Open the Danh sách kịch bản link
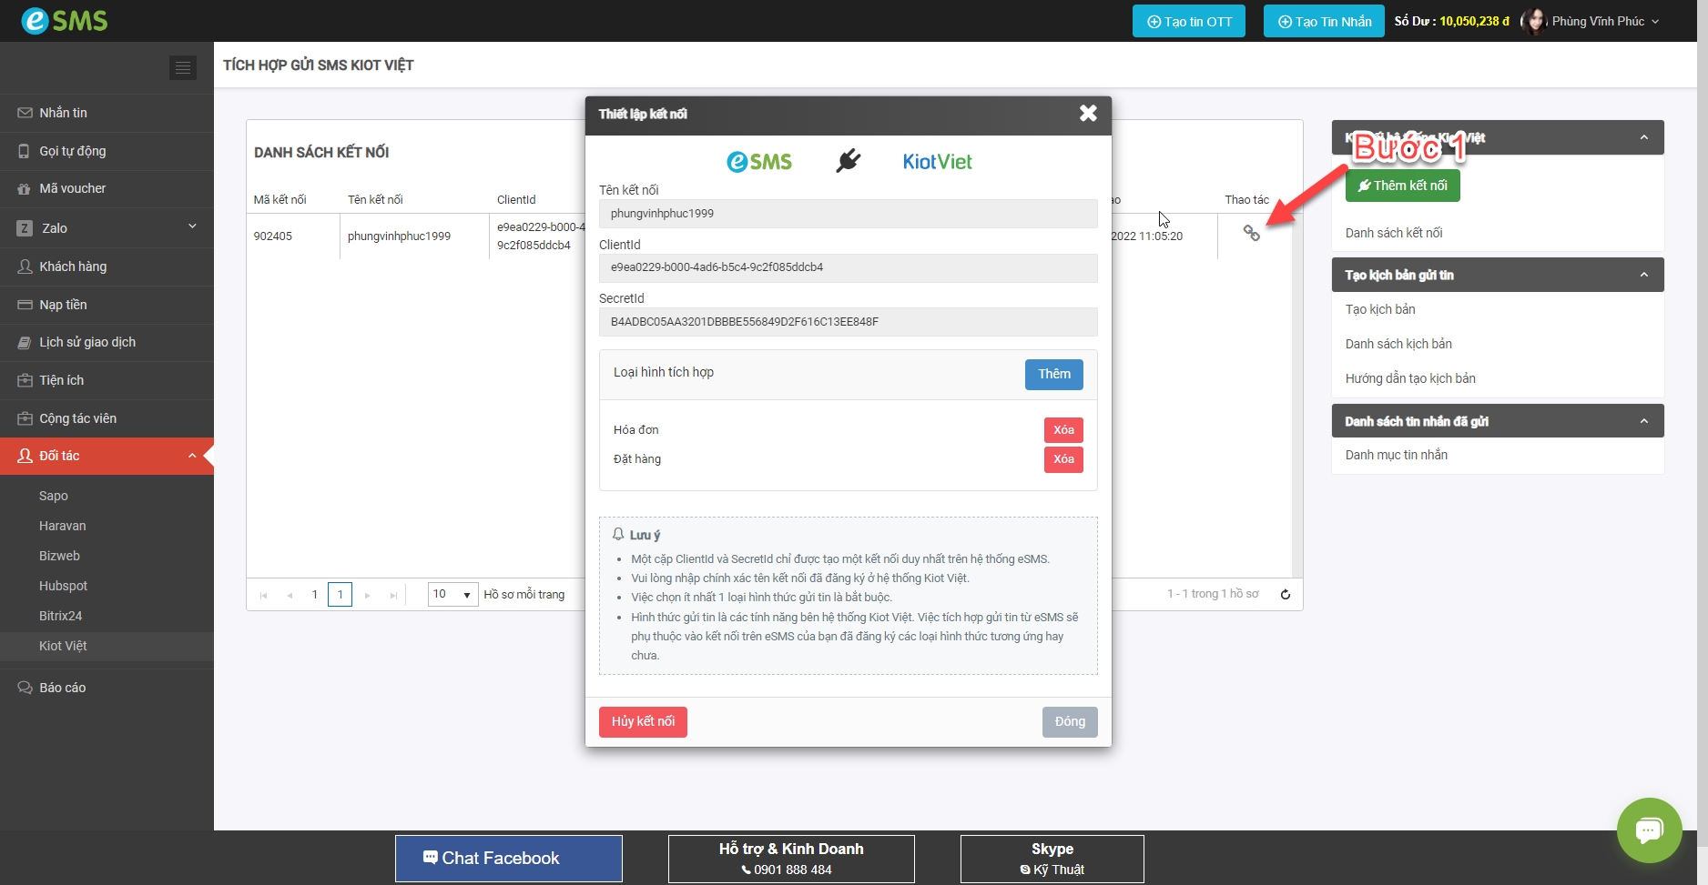This screenshot has width=1708, height=885. [1398, 344]
